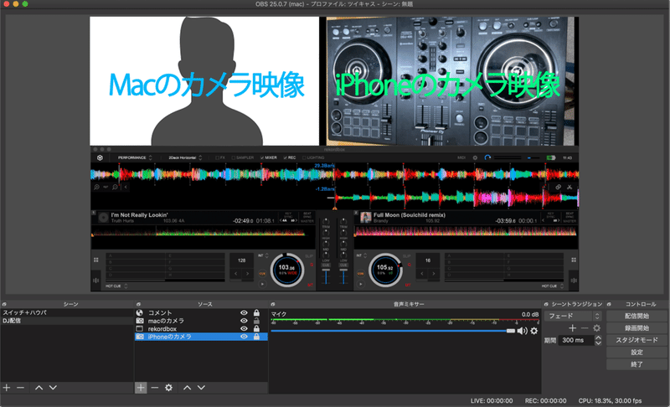Click 配信開始 to start streaming

(x=636, y=316)
